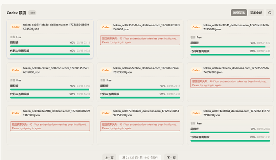Click file name token_oc023af4f141_dollicons.com

click(236, 27)
